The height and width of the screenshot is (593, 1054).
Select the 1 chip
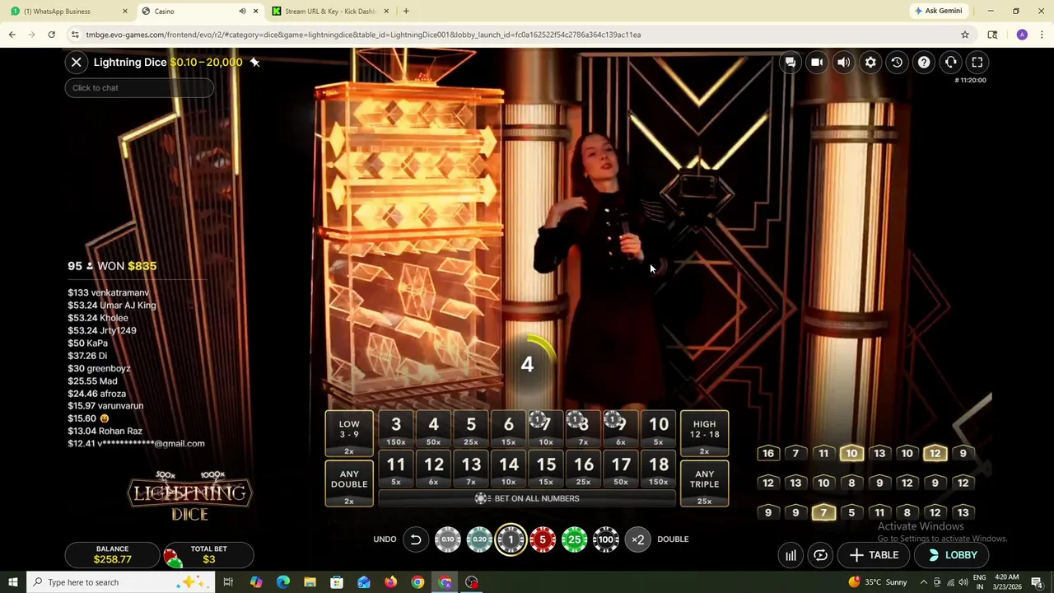point(511,539)
